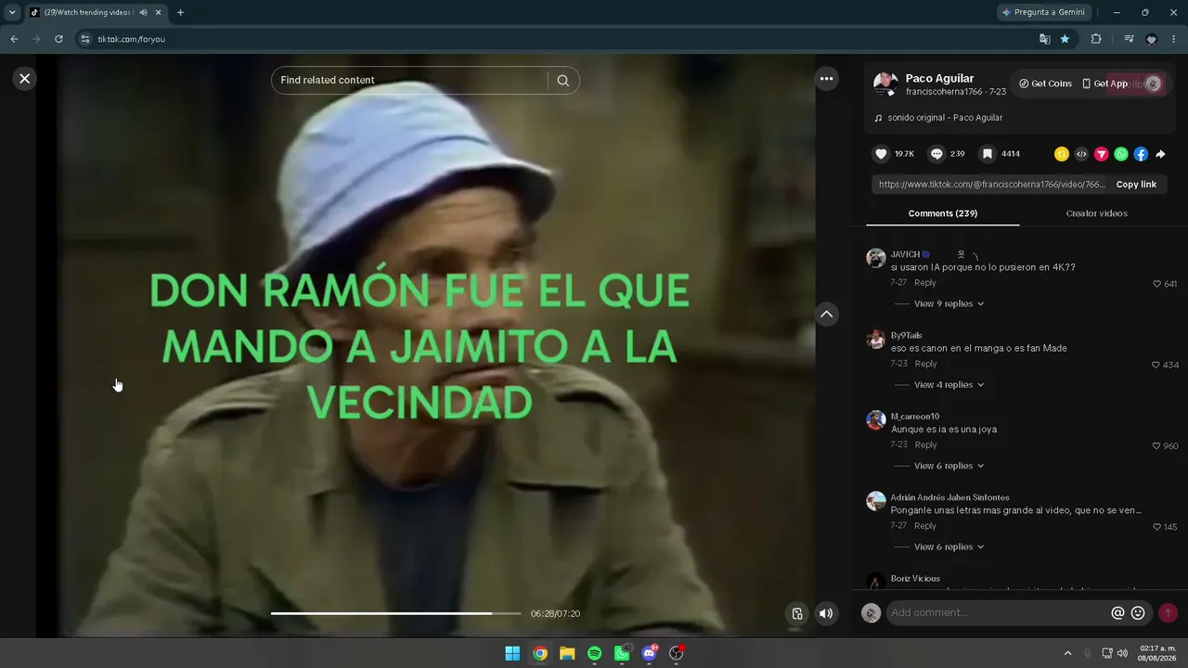
Task: Open By9Tails username link
Action: pyautogui.click(x=906, y=336)
